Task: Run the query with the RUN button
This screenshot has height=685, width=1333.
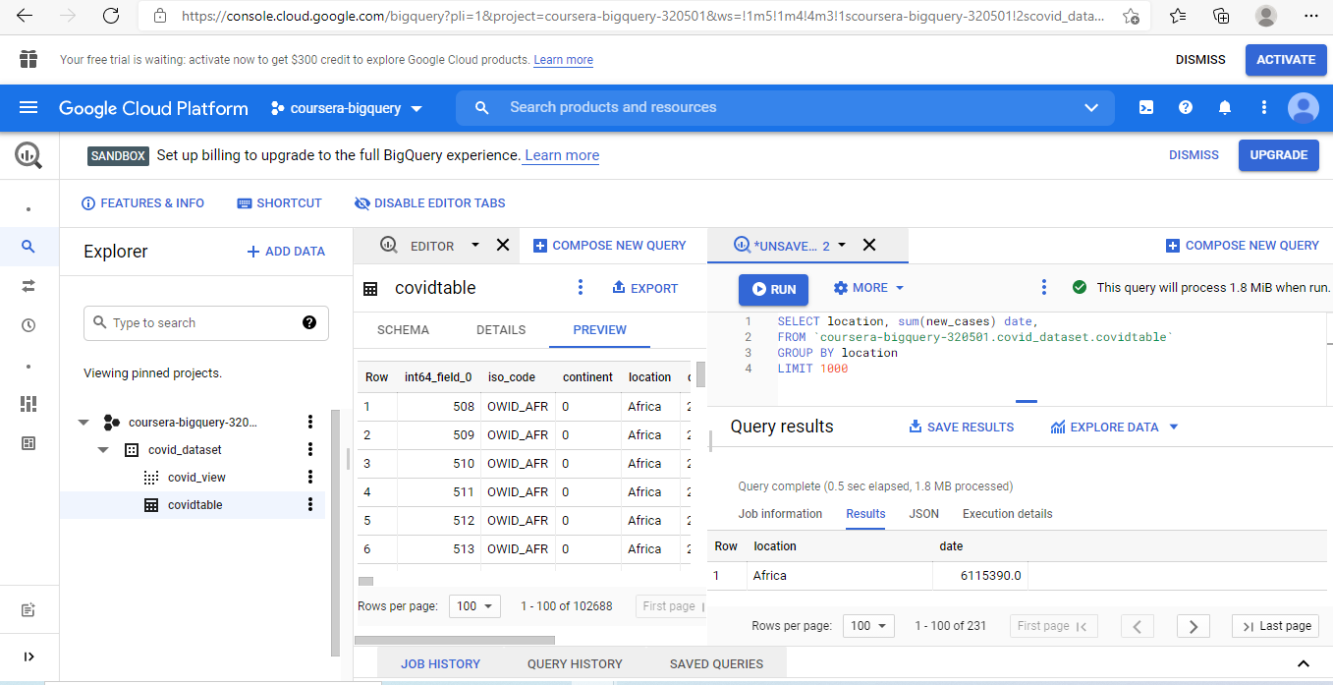Action: 773,289
